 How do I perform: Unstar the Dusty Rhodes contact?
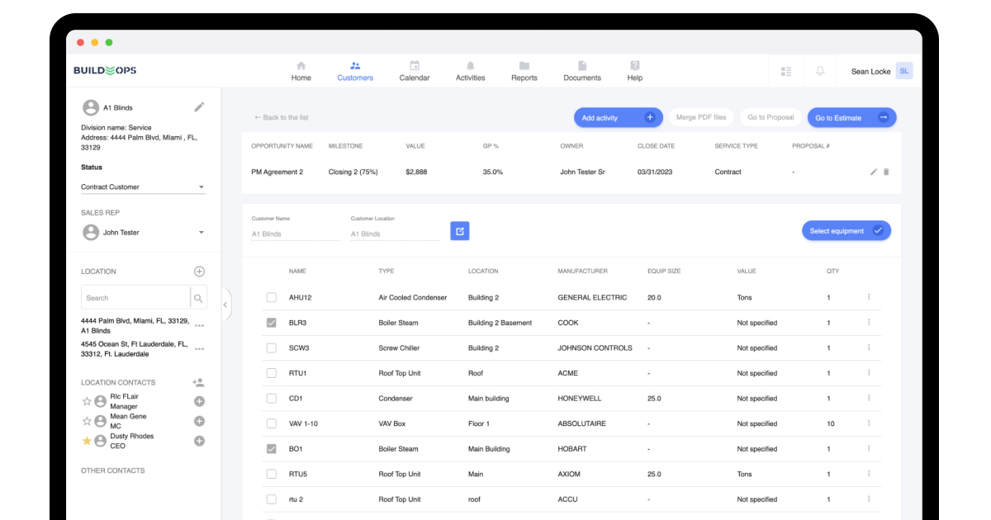point(87,441)
